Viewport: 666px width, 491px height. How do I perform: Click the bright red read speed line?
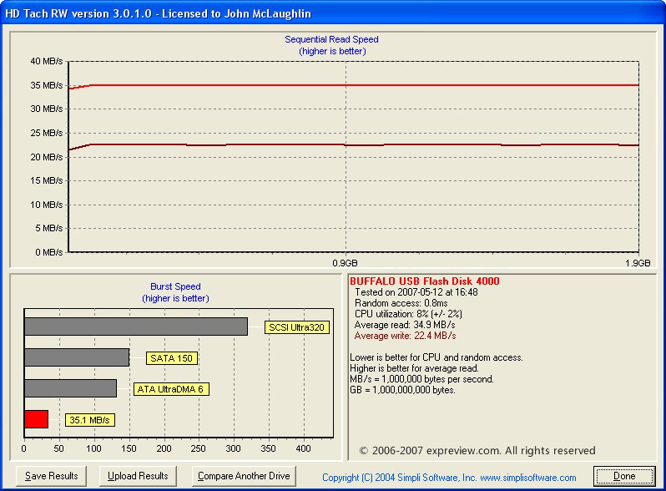[x=353, y=85]
